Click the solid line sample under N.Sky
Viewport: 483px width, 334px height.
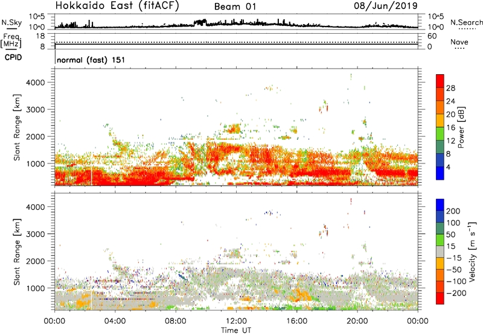[11, 28]
